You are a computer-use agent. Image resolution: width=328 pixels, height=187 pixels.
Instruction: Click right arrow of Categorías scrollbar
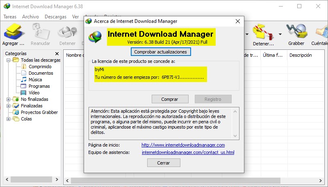tap(57, 179)
